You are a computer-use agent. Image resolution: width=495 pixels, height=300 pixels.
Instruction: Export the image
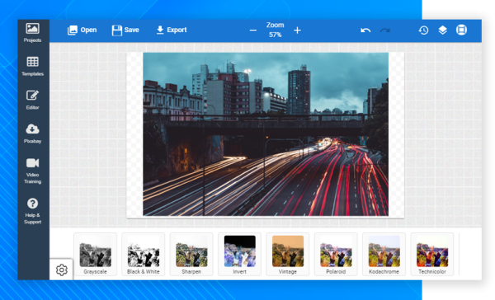tap(172, 30)
